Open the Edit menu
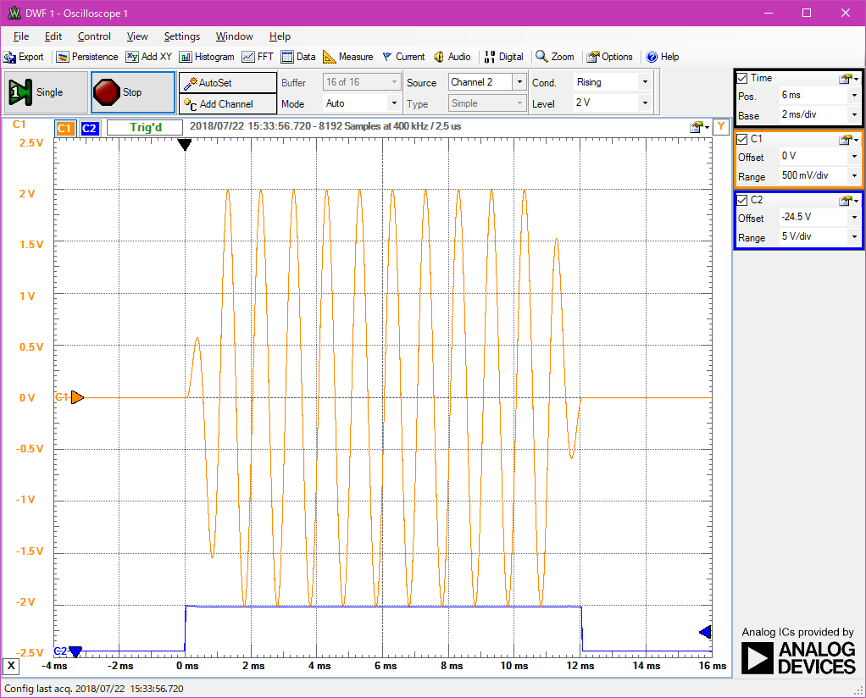This screenshot has height=698, width=866. pos(53,36)
